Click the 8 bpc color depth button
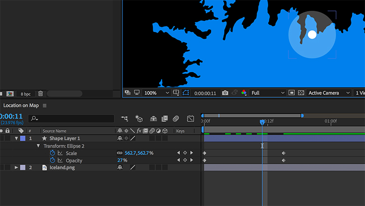Viewport: 365px width, 206px height. 25,93
